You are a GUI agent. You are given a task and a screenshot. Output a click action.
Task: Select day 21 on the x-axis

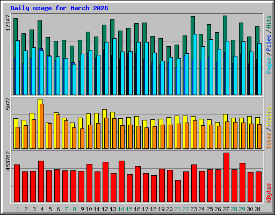177,209
